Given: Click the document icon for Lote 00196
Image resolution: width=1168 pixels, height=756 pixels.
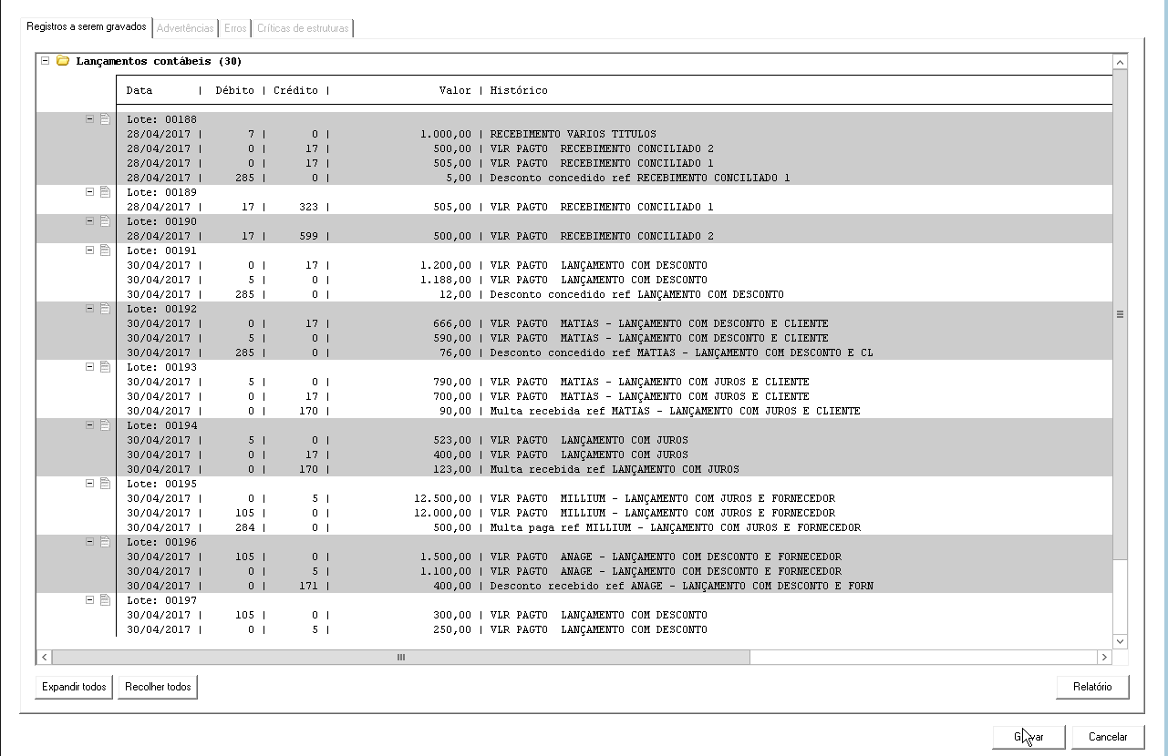Looking at the screenshot, I should pos(105,542).
